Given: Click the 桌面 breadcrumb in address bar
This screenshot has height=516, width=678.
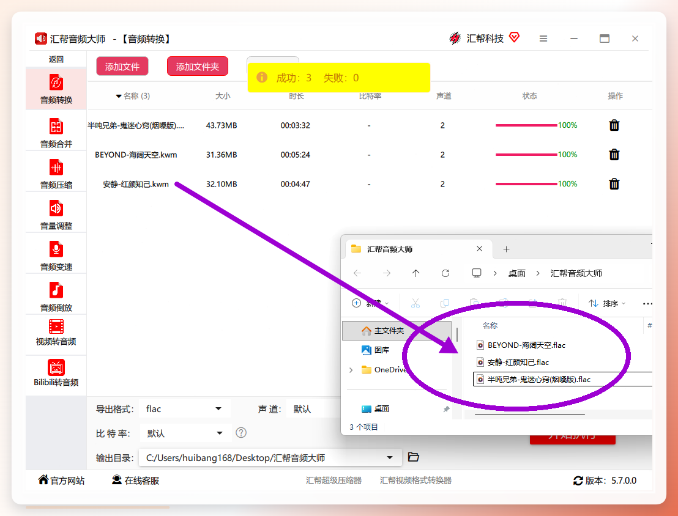Looking at the screenshot, I should coord(516,273).
